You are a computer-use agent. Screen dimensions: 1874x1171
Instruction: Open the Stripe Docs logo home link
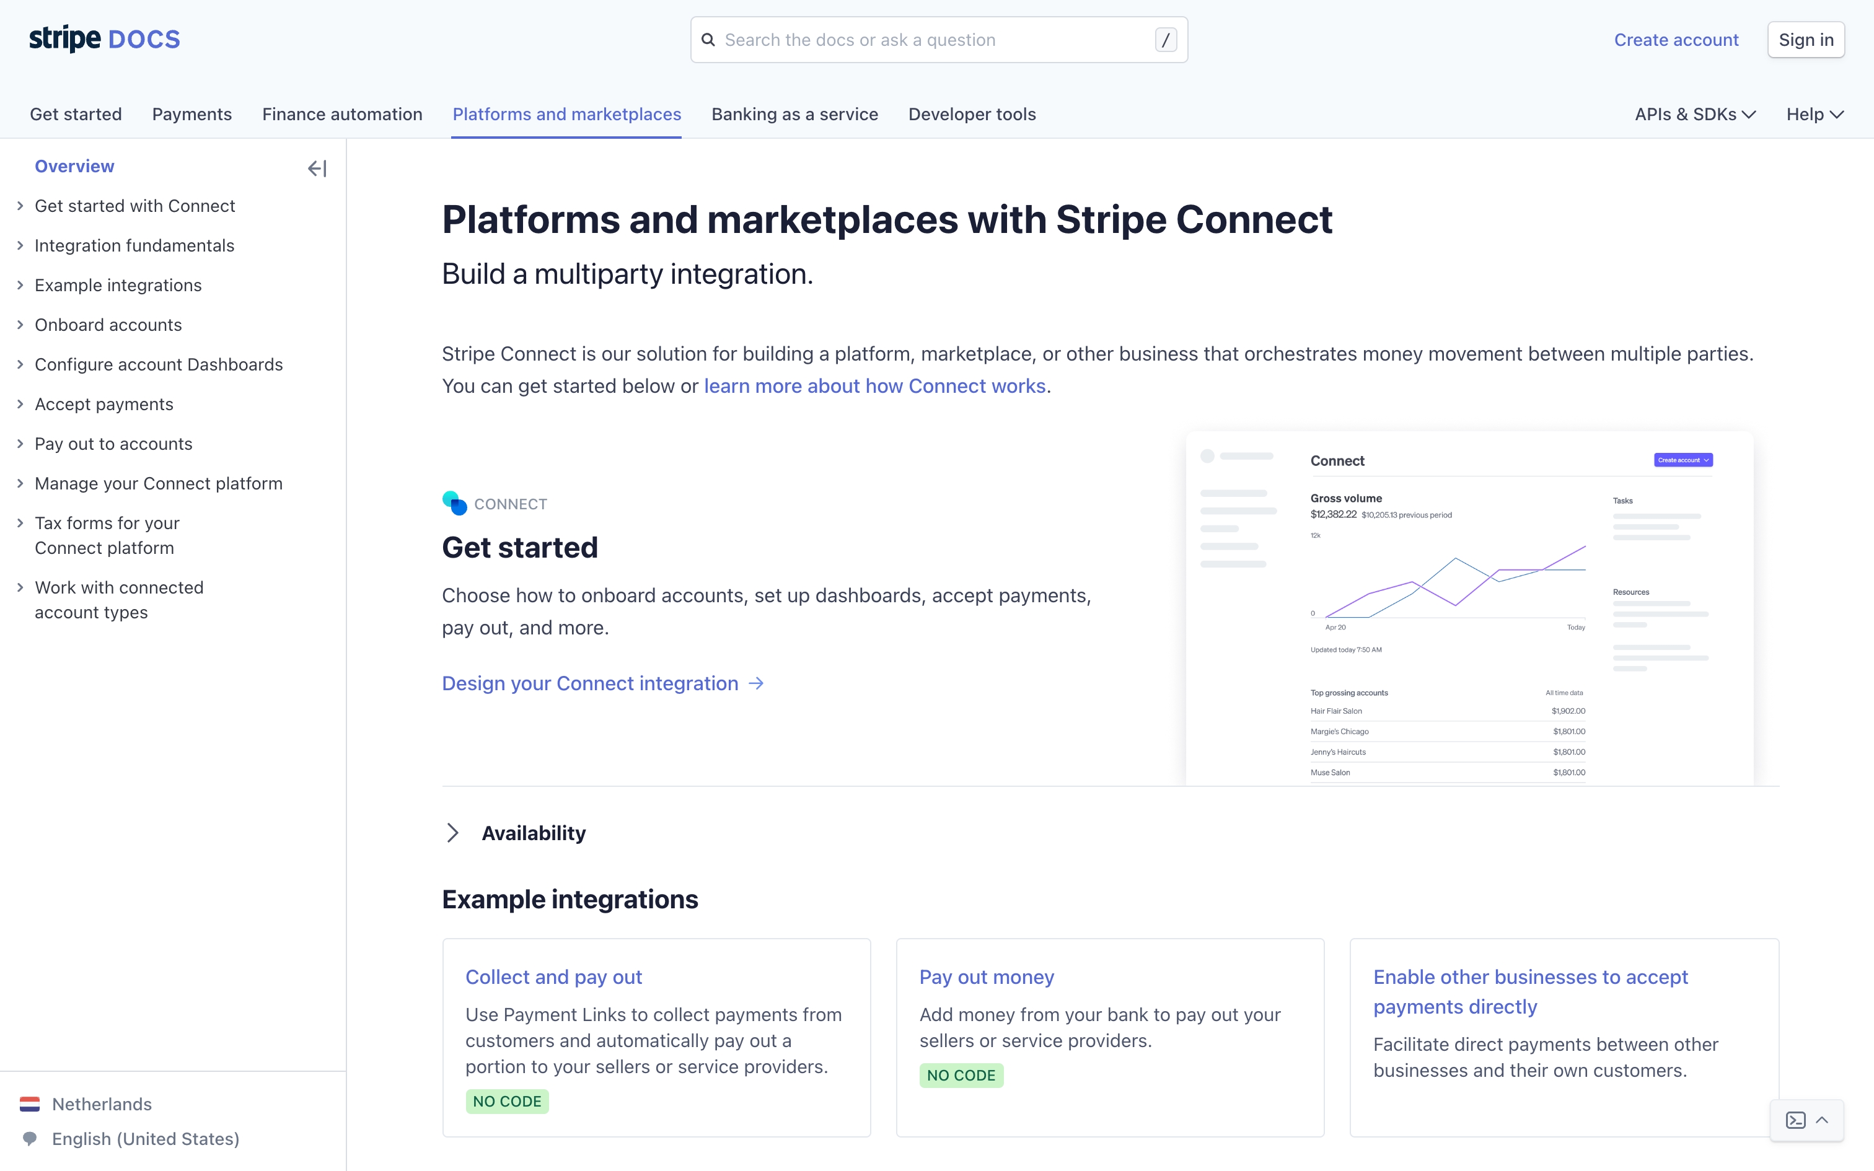click(x=105, y=38)
